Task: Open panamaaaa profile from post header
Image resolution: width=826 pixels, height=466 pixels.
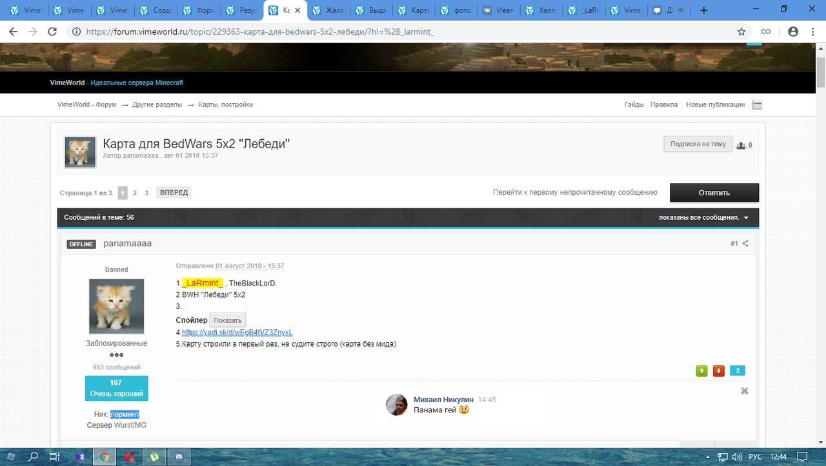Action: click(127, 244)
